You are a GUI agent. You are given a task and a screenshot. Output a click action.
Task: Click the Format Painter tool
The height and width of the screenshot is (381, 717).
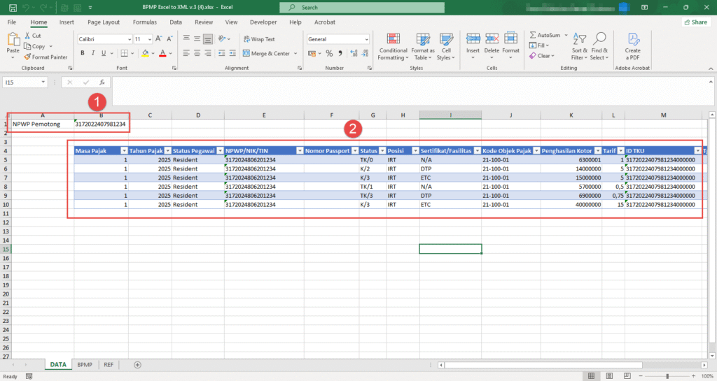[x=46, y=57]
